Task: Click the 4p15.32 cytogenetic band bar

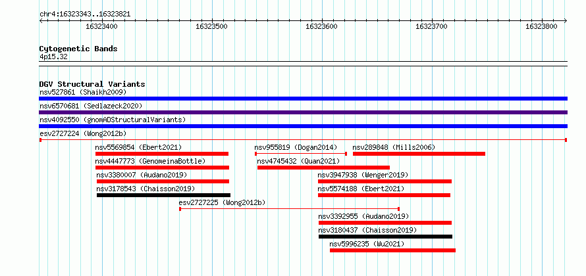Action: click(303, 64)
